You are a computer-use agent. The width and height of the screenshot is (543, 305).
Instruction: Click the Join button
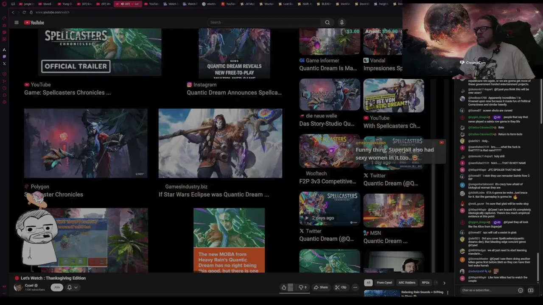(57, 287)
